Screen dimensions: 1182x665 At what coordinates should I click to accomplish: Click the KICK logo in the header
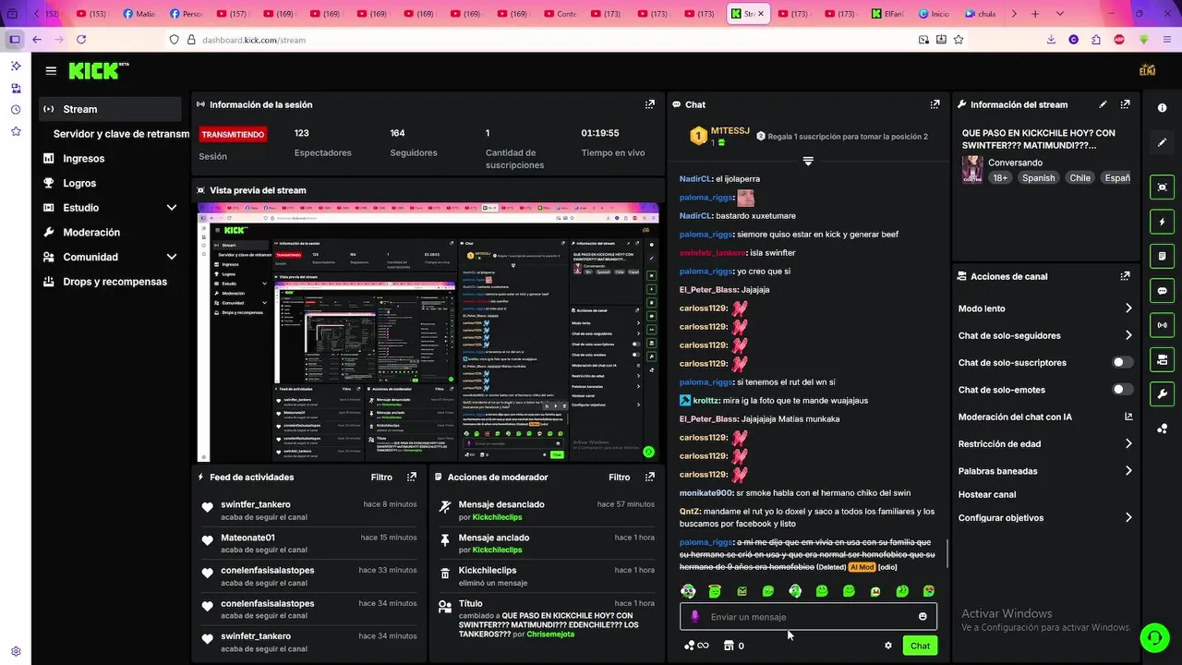[95, 70]
